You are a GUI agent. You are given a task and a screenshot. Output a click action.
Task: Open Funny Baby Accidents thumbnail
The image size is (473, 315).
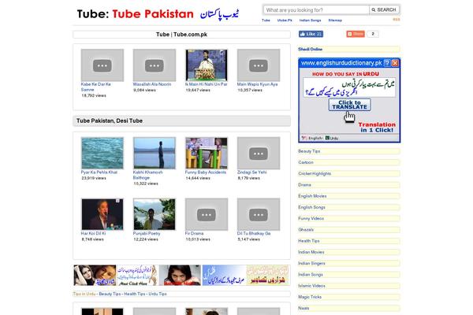207,153
